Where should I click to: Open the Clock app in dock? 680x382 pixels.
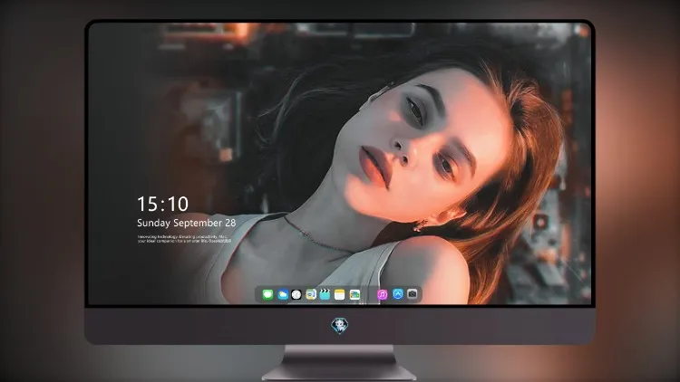(x=296, y=294)
